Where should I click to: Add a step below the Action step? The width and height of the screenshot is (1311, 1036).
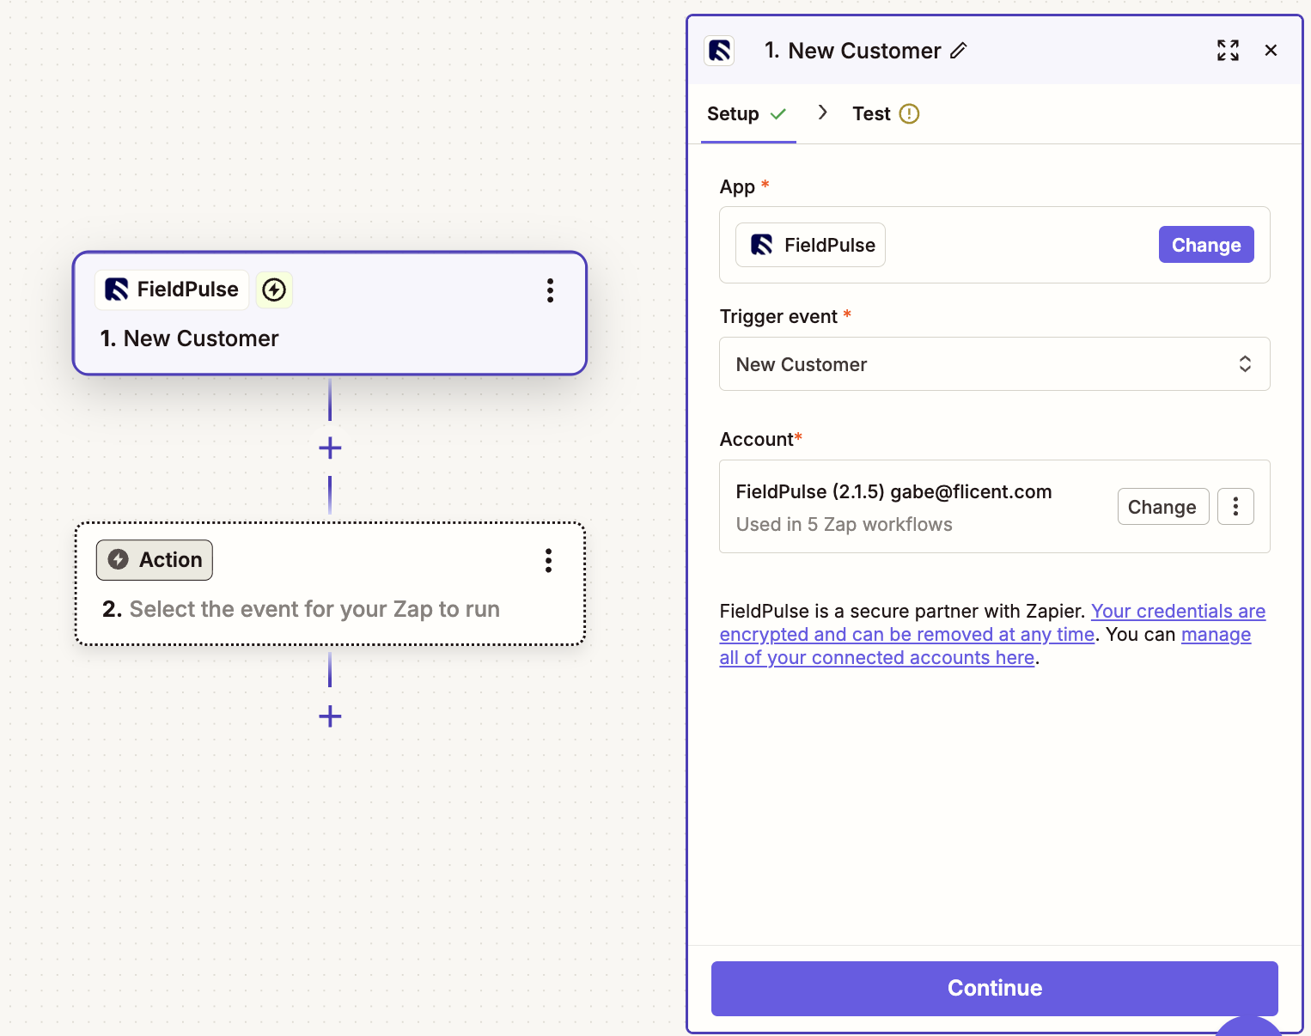pos(330,716)
